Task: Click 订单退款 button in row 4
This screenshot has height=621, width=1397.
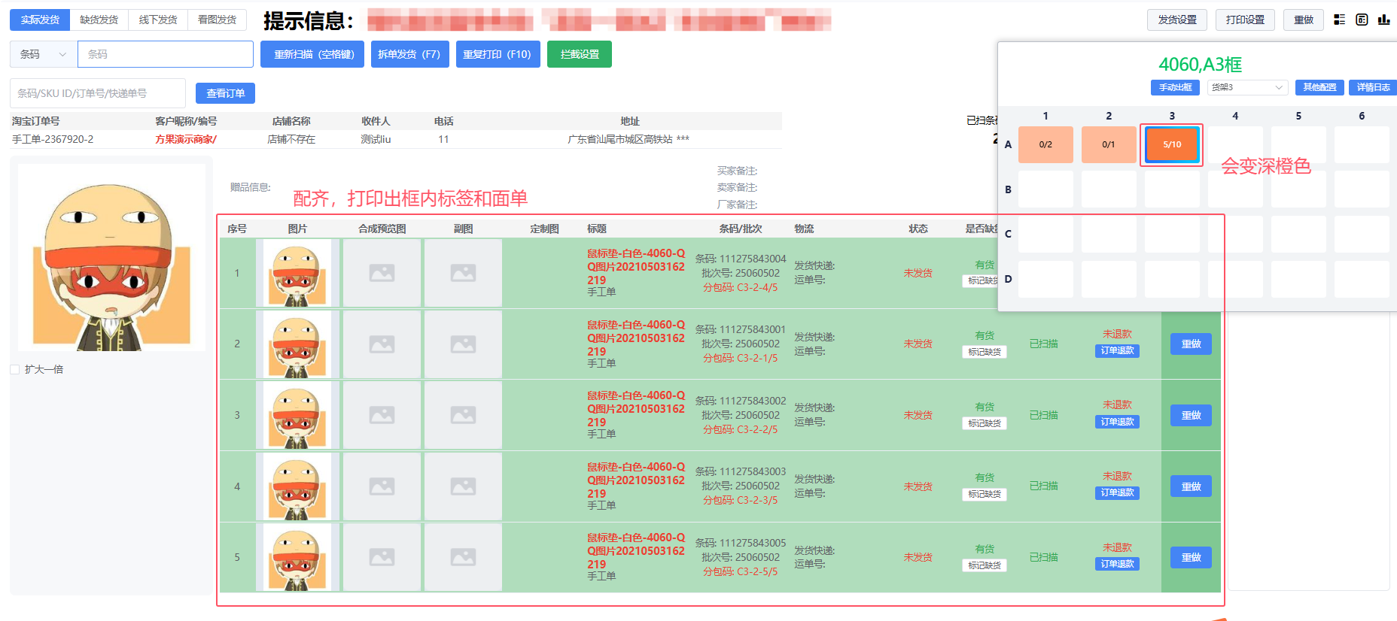Action: pyautogui.click(x=1117, y=493)
